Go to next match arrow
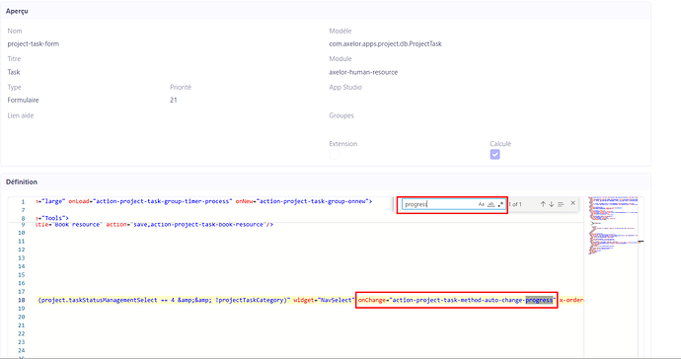The height and width of the screenshot is (359, 681). pos(551,204)
